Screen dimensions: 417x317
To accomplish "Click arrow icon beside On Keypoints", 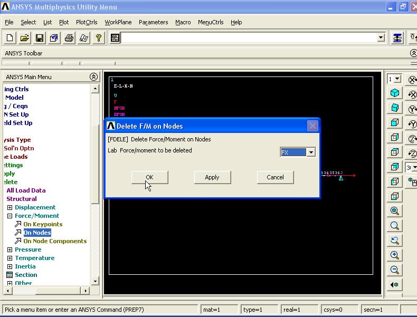I will pos(18,224).
